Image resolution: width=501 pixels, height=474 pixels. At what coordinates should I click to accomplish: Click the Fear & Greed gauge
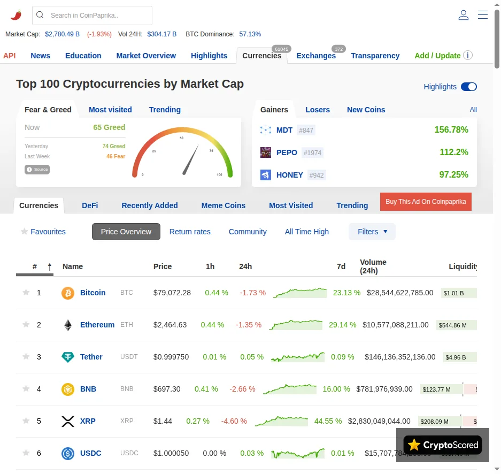pyautogui.click(x=182, y=152)
